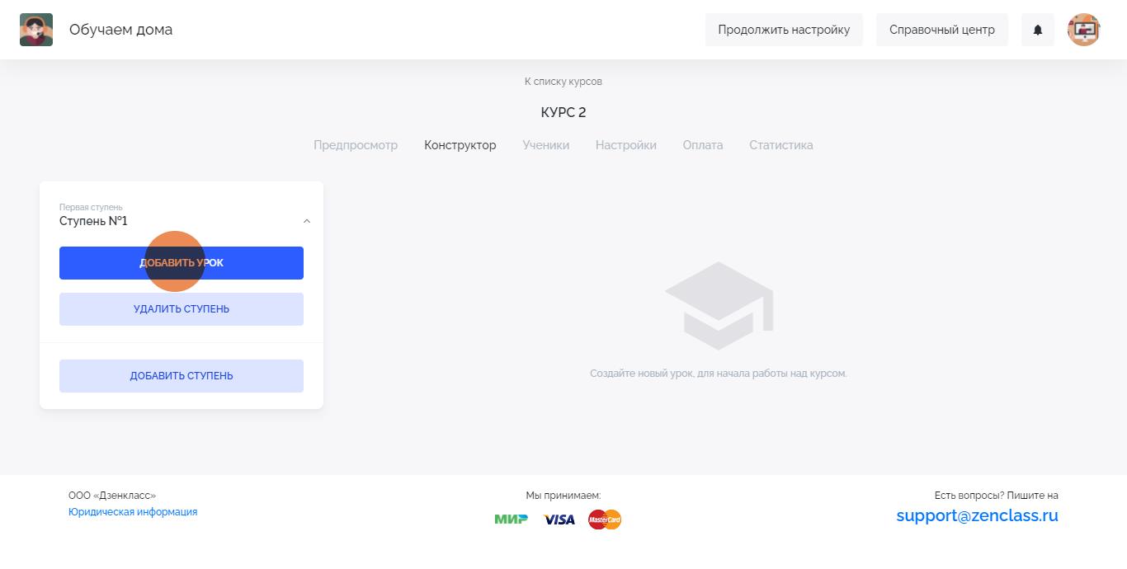1127x569 pixels.
Task: Open the user profile avatar menu
Action: click(x=1083, y=30)
